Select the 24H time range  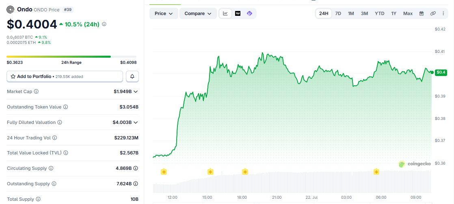coord(324,13)
